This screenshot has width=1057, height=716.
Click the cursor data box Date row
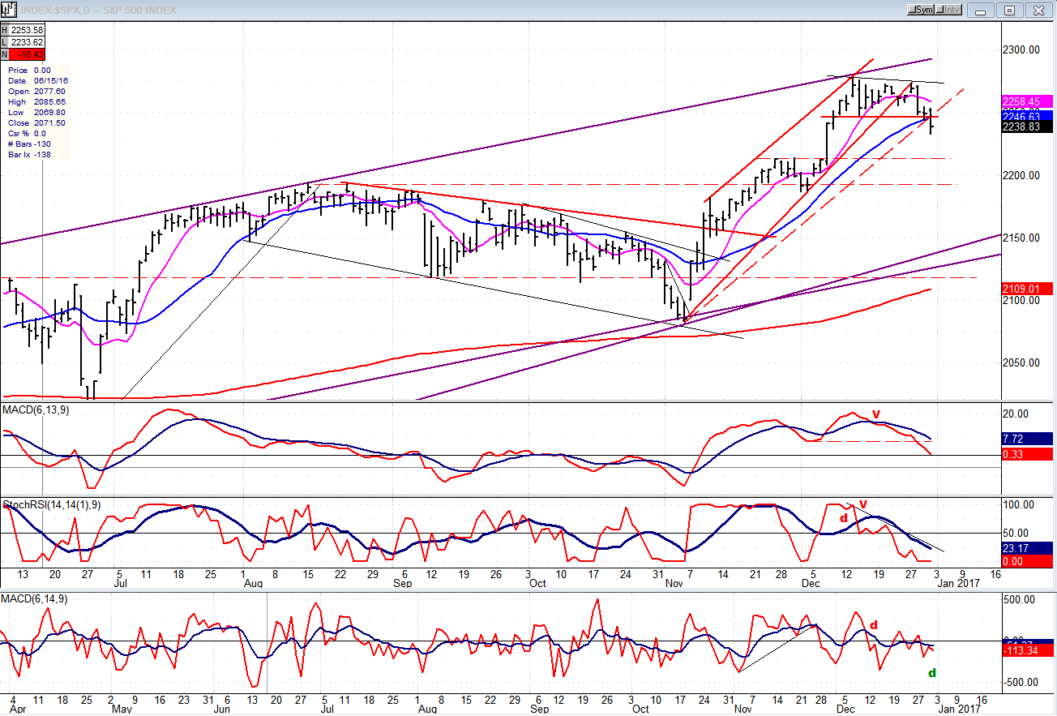click(x=37, y=80)
